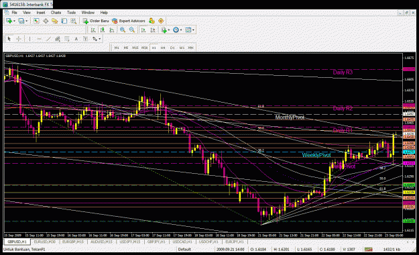Select the Cursor arrow tool
419x255 pixels.
[x=9, y=39]
